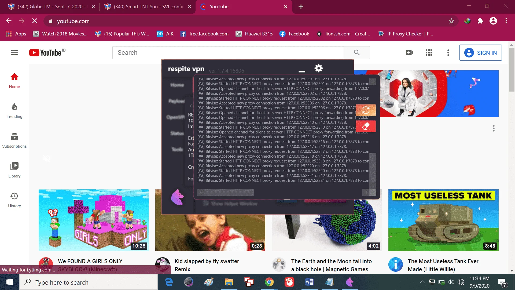Screen dimensions: 515x290
Task: Open the Huawei B315 bookmark
Action: click(254, 34)
